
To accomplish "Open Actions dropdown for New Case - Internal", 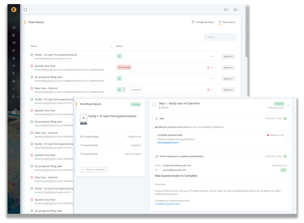I will tap(228, 90).
